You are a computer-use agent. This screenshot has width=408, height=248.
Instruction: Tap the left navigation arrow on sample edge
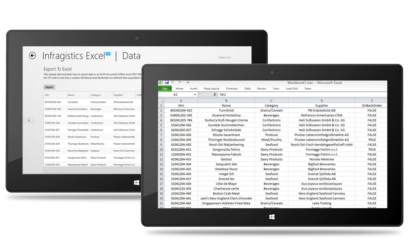(29, 121)
